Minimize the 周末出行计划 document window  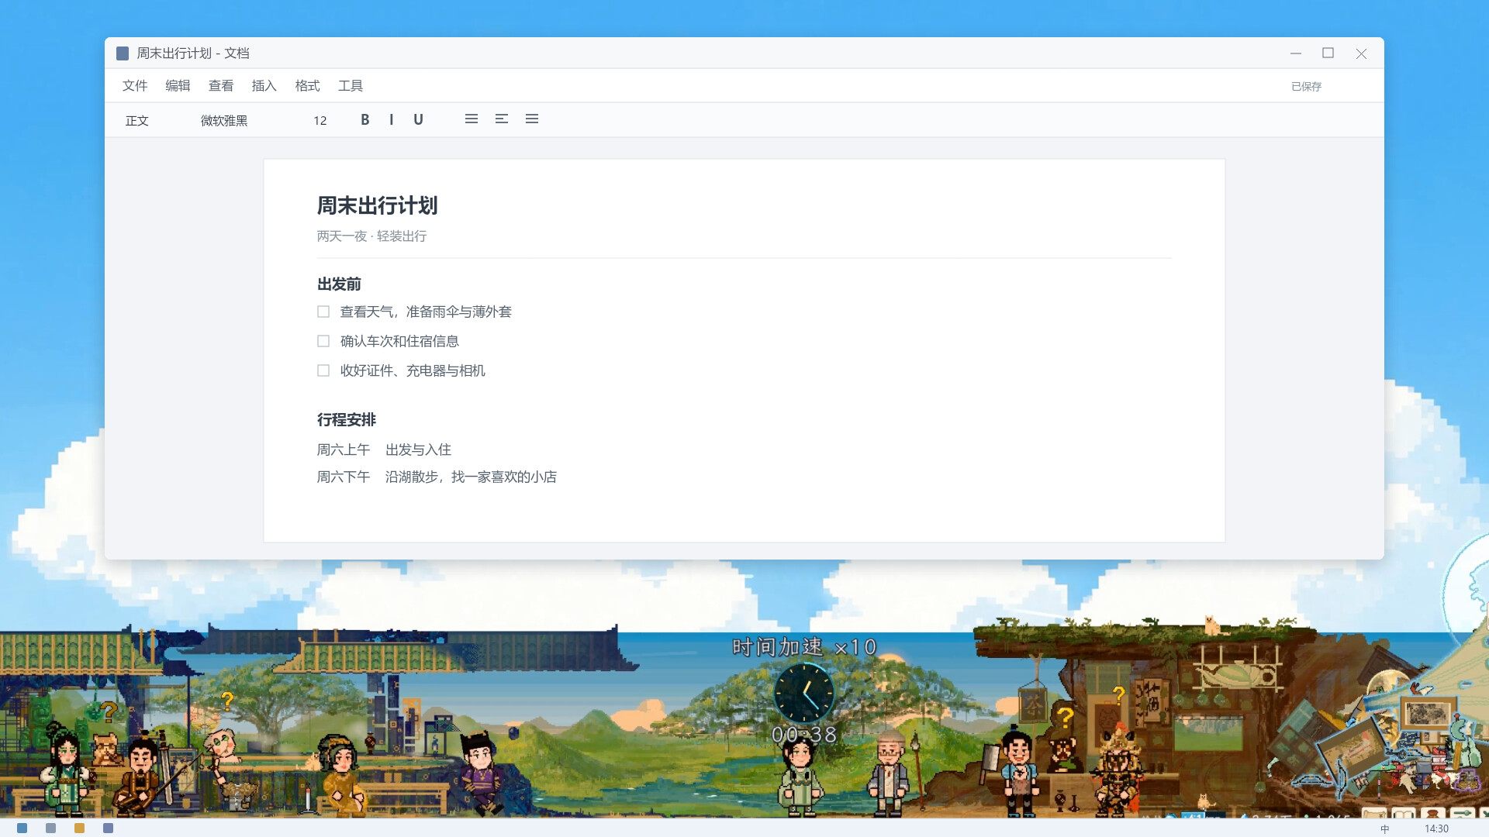pyautogui.click(x=1295, y=53)
